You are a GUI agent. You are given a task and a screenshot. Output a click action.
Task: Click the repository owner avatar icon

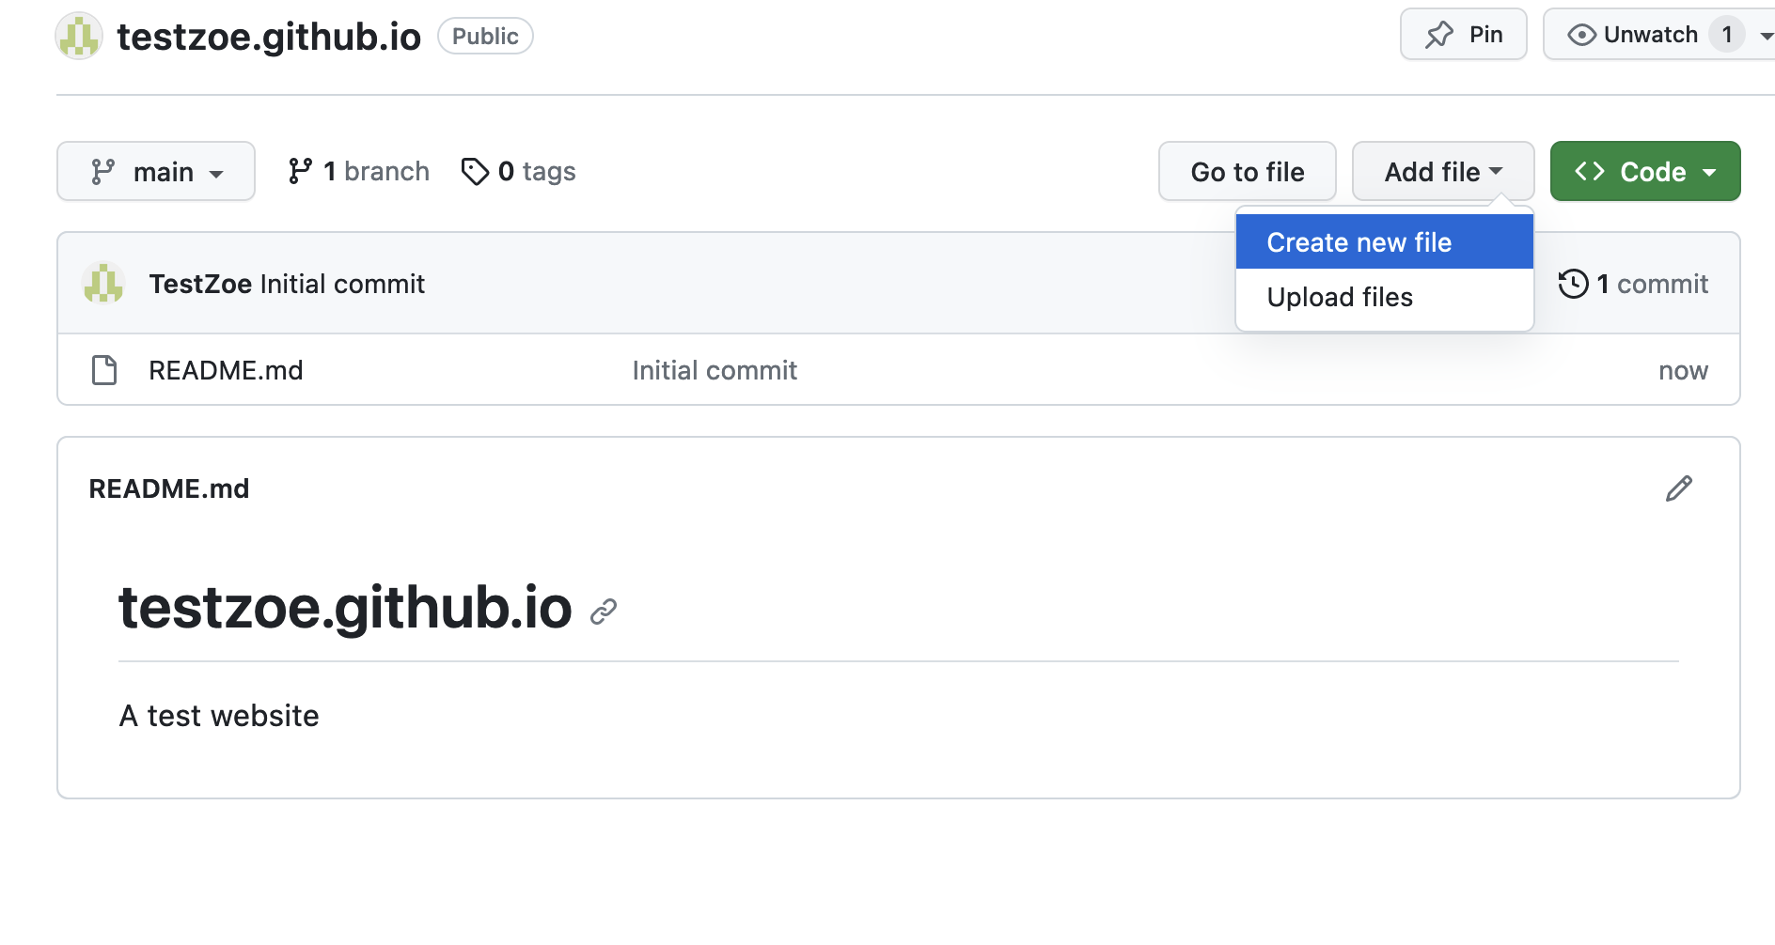coord(79,37)
